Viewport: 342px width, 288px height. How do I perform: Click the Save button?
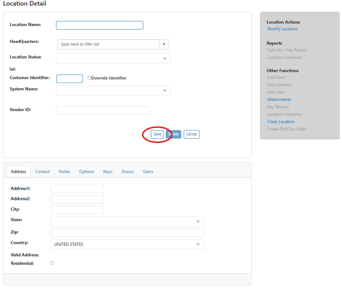(x=157, y=134)
